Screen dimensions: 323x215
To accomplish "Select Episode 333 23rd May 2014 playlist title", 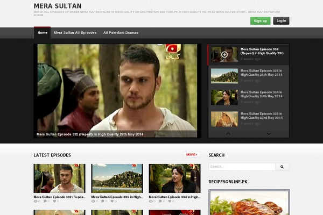I will coord(262,116).
